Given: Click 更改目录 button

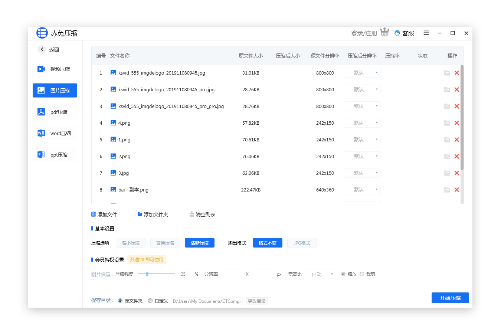Looking at the screenshot, I should click(257, 301).
